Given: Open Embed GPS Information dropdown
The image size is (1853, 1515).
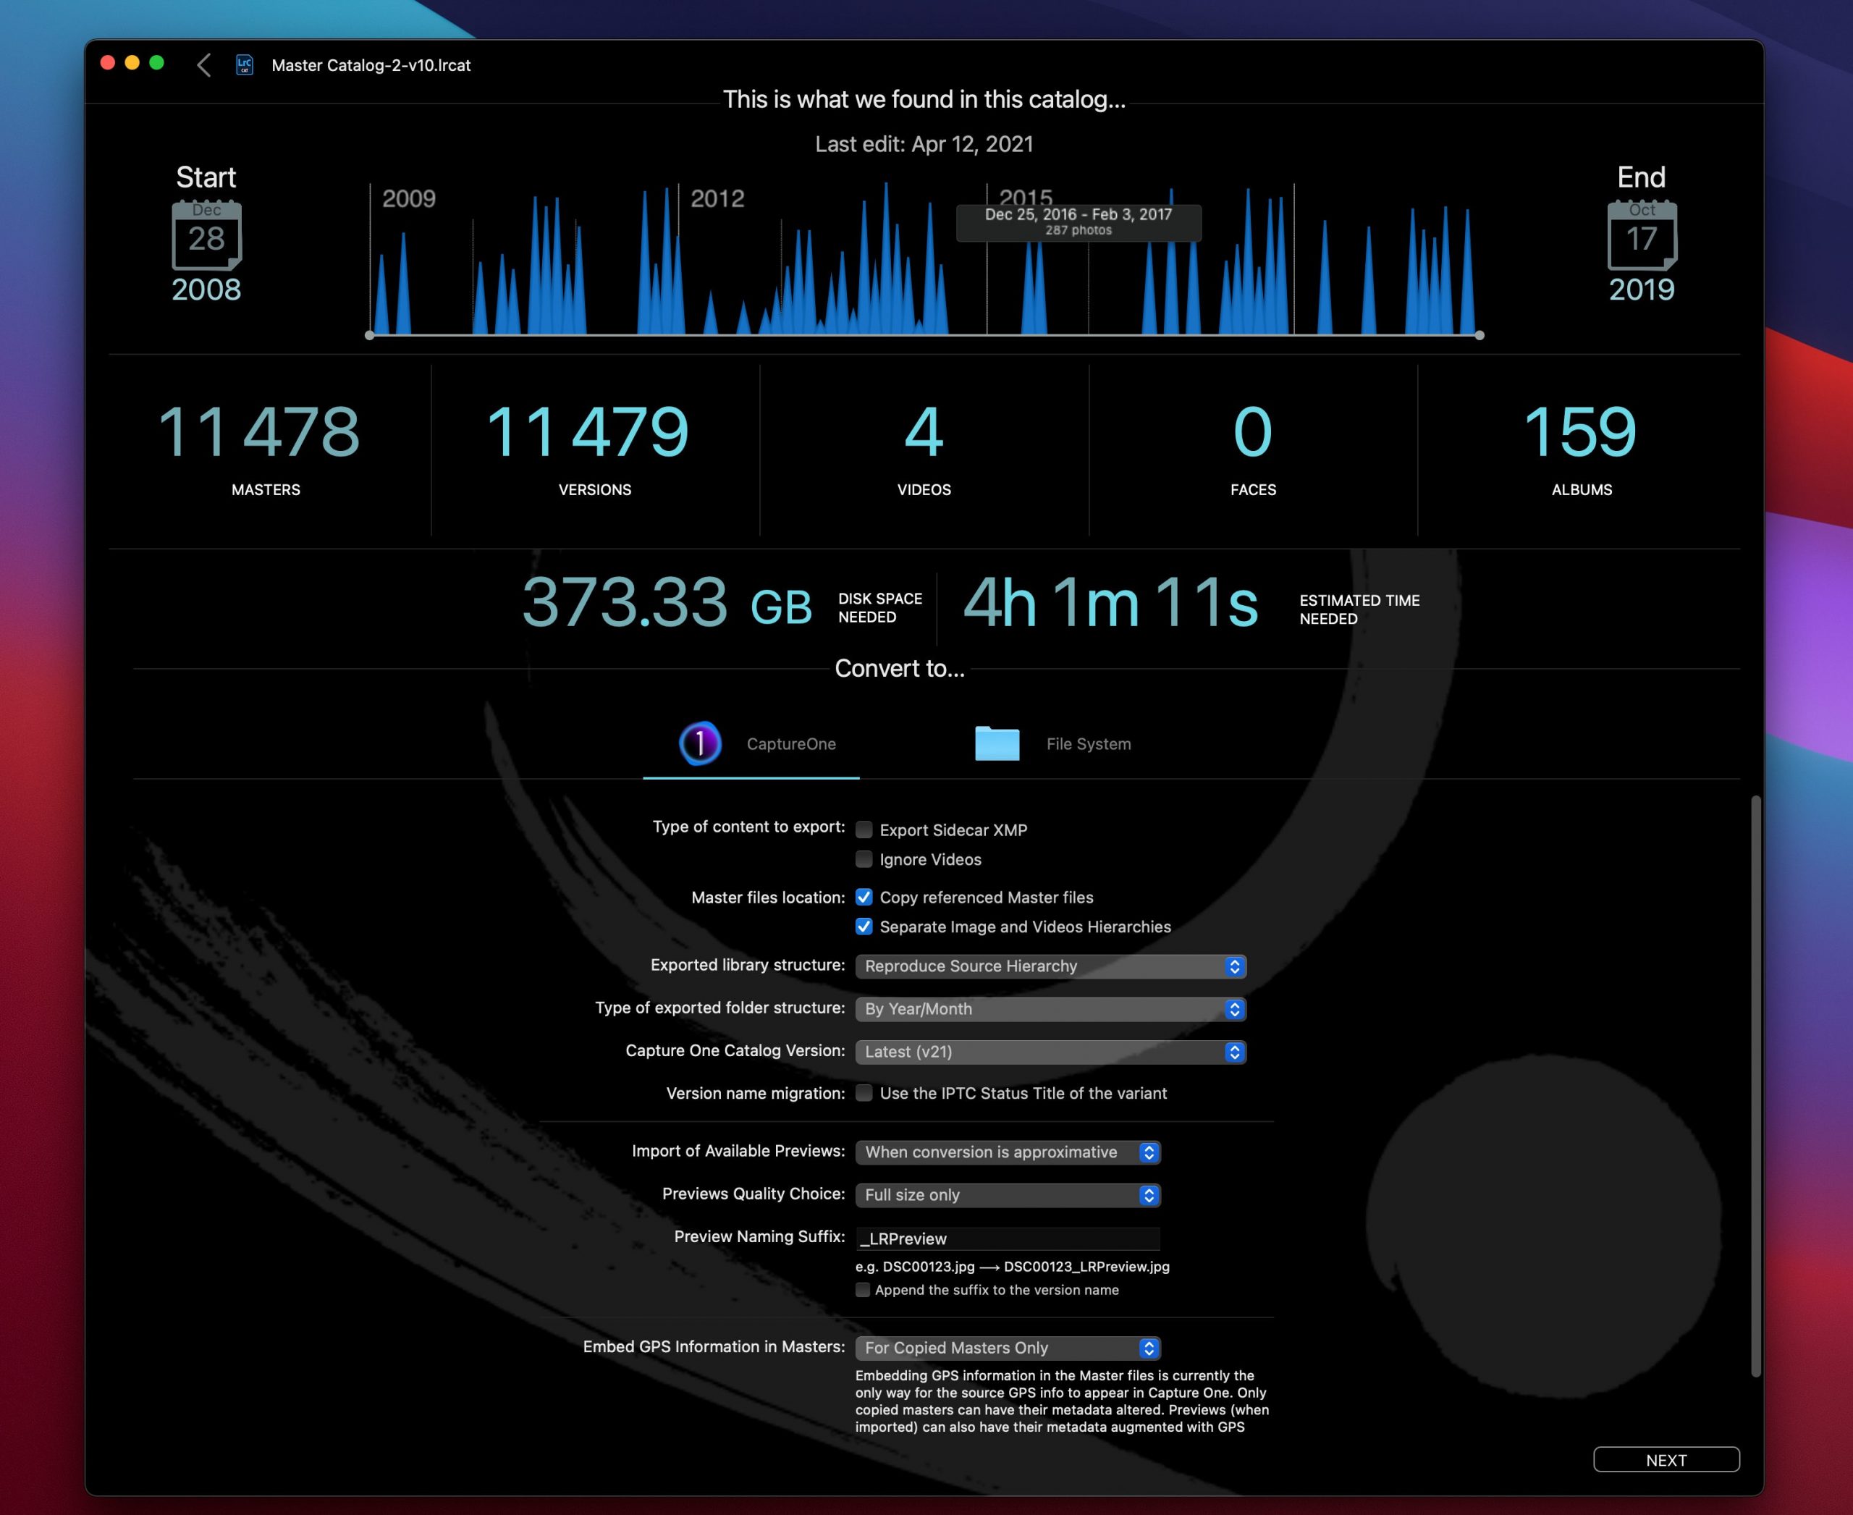Looking at the screenshot, I should 1008,1348.
